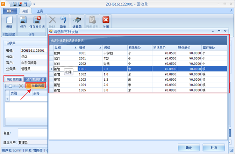This screenshot has height=154, width=235.
Task: Click the 确定 (OK) button
Action: [x=188, y=147]
